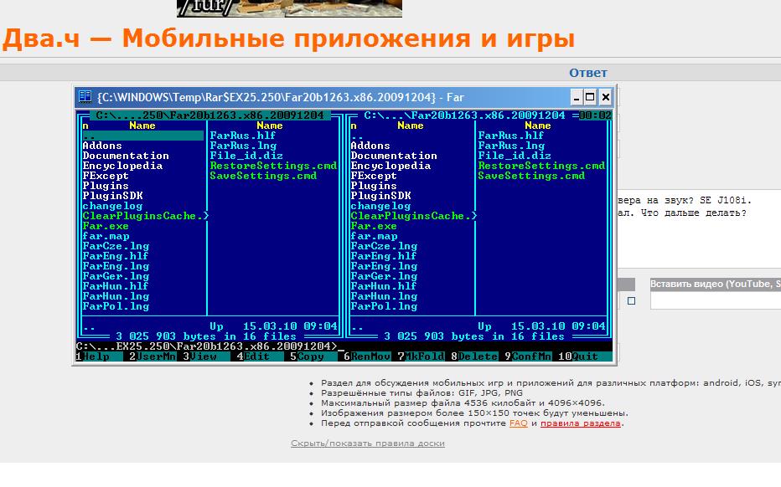This screenshot has height=487, width=781.
Task: Select FarHun.hlf in the left panel
Action: [116, 286]
